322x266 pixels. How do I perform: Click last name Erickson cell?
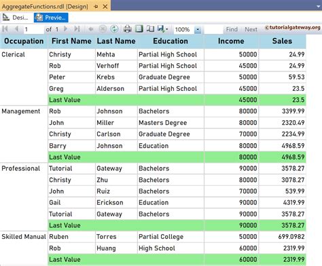click(x=116, y=203)
